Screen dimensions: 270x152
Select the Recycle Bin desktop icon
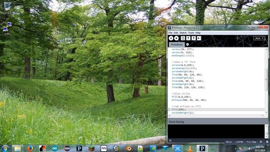click(7, 8)
